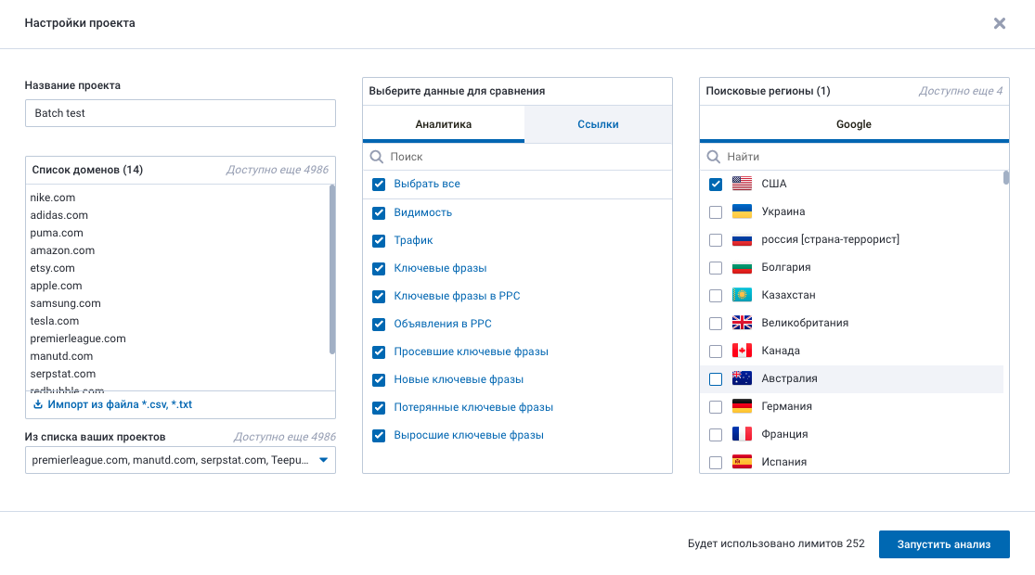Click the USA flag icon
1035x575 pixels.
742,184
